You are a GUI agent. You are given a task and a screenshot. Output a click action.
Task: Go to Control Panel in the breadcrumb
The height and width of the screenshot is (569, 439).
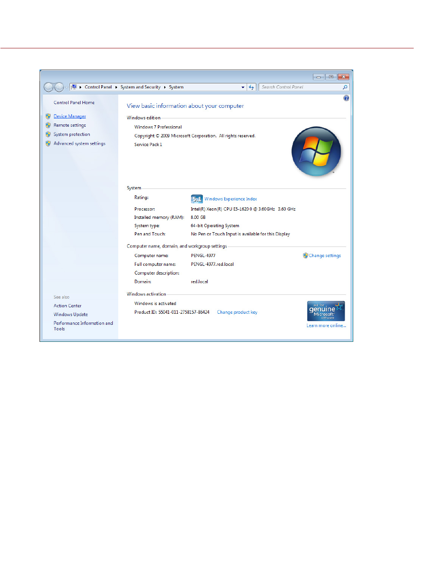pos(98,87)
